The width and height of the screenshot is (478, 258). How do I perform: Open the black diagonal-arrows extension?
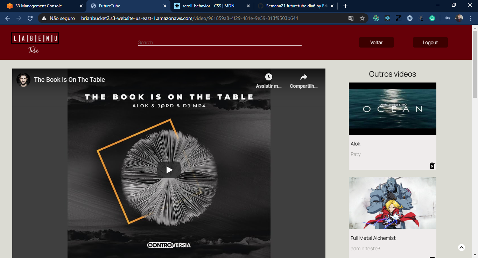[399, 18]
